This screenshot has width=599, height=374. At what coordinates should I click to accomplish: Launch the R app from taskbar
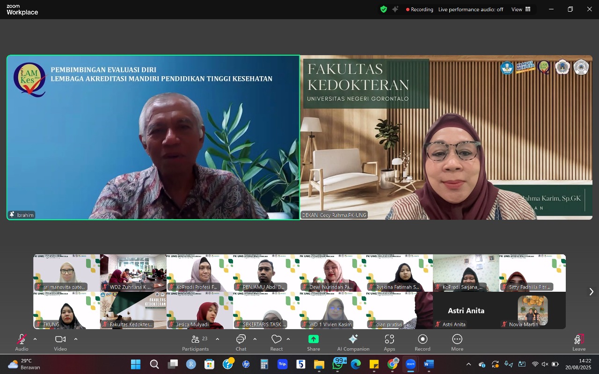[x=191, y=364]
